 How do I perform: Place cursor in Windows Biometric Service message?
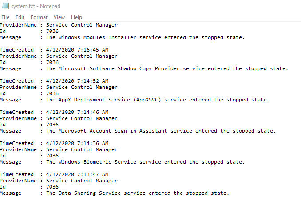pyautogui.click(x=145, y=162)
